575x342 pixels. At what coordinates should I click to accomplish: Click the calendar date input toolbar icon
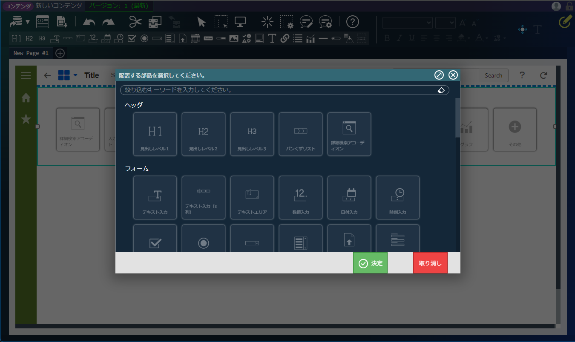point(106,38)
